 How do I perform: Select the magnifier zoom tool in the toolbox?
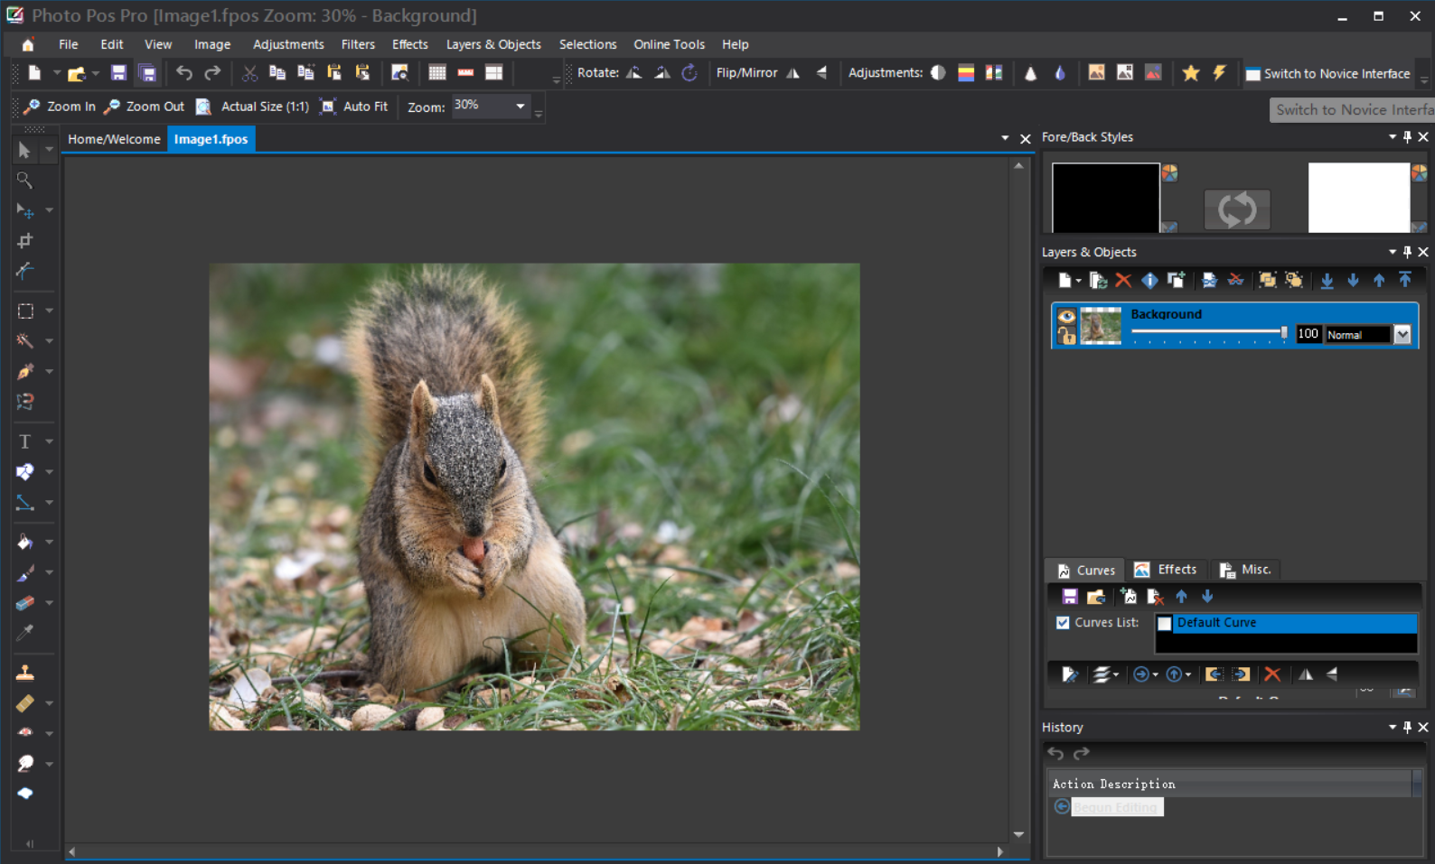pyautogui.click(x=24, y=181)
